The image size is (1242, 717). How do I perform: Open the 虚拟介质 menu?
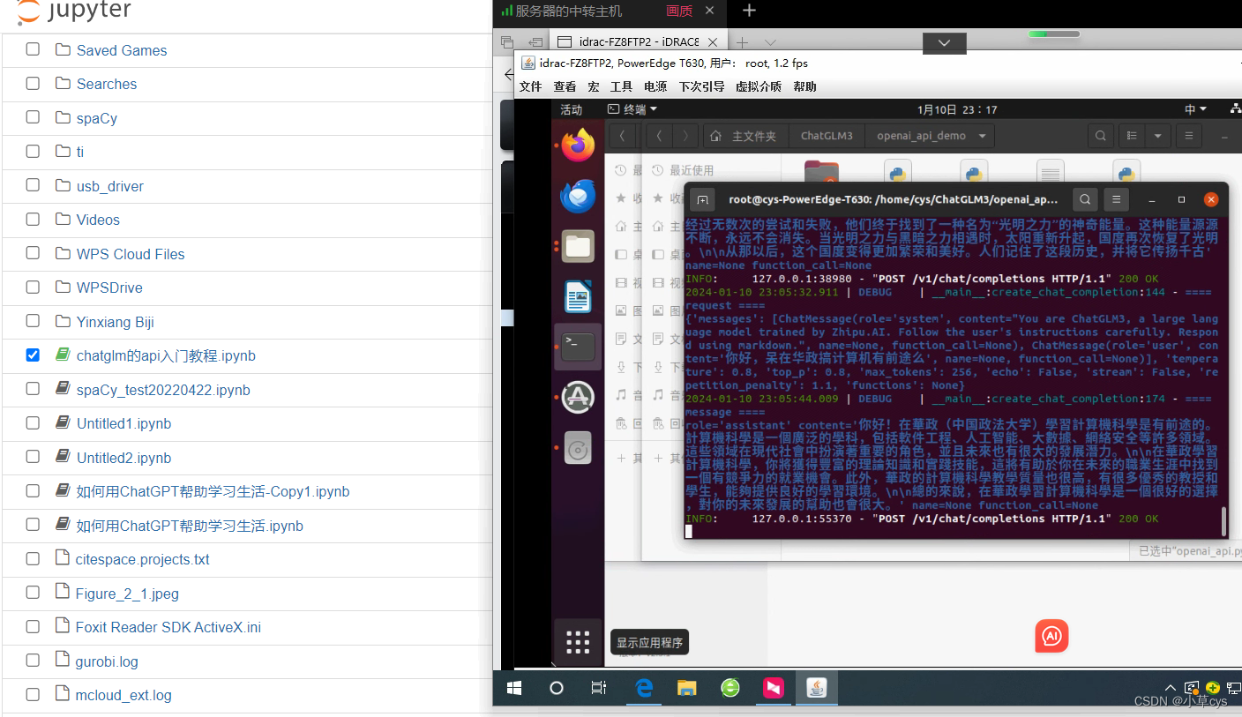[759, 86]
